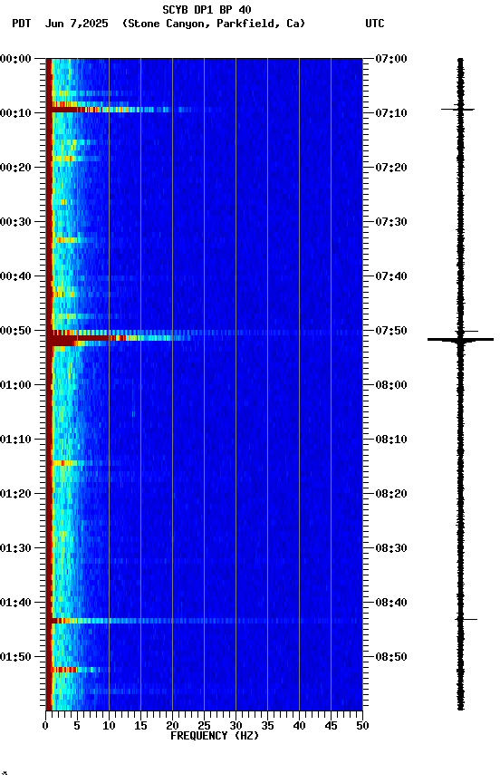The height and width of the screenshot is (783, 500).
Task: Click the frequency axis tick label 20
Action: (x=172, y=726)
